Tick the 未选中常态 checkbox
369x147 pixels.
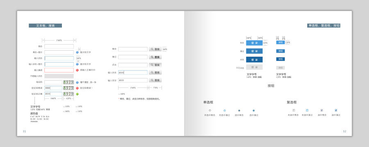coord(294,110)
